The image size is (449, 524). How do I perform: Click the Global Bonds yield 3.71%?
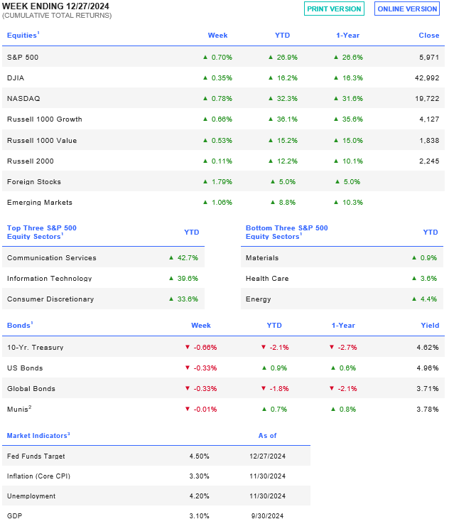pos(428,389)
